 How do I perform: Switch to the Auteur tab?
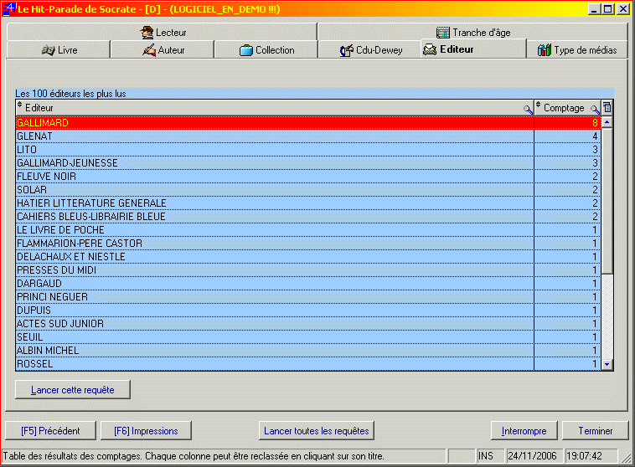(x=163, y=49)
